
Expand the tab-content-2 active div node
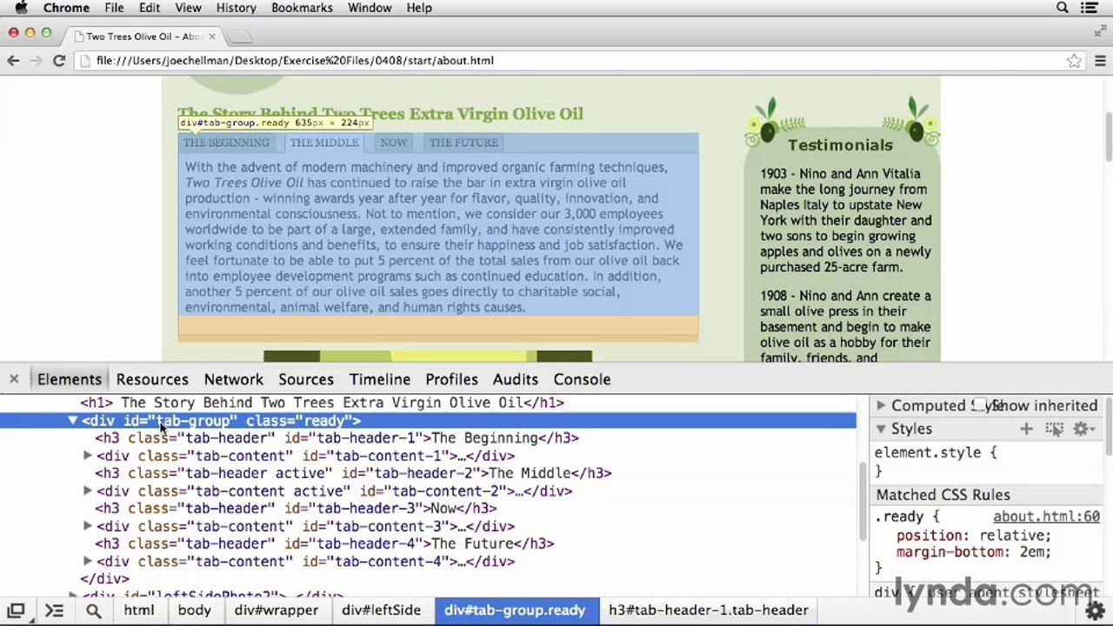pyautogui.click(x=87, y=491)
